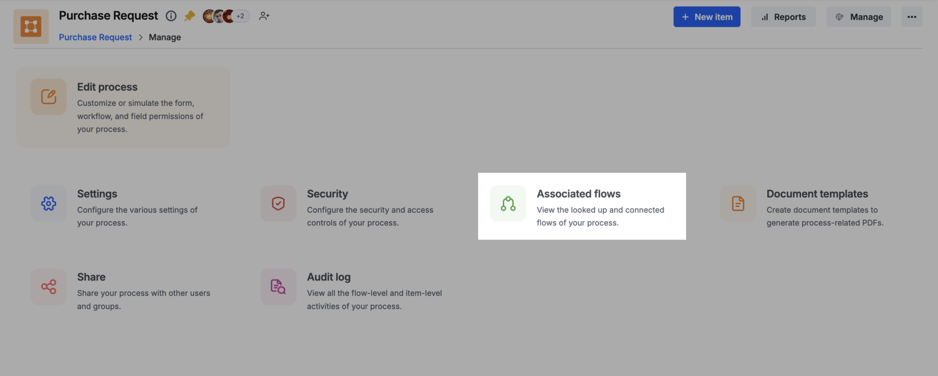Viewport: 938px width, 376px height.
Task: Click 'Create document templates to' description
Action: point(822,210)
